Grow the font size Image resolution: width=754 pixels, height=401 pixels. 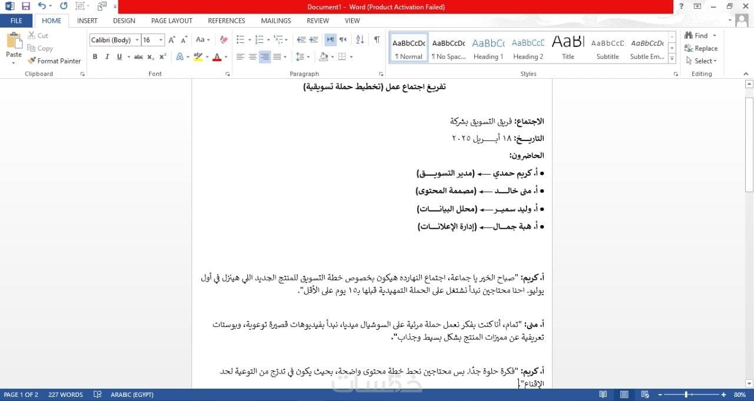click(x=171, y=40)
